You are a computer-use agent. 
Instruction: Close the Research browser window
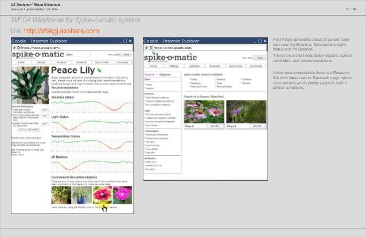pos(265,41)
